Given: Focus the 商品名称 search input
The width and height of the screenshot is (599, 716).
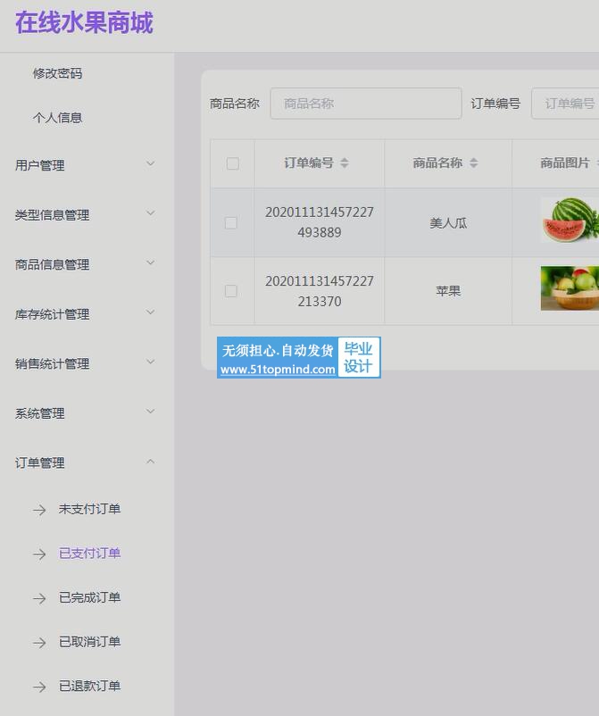Looking at the screenshot, I should click(366, 104).
